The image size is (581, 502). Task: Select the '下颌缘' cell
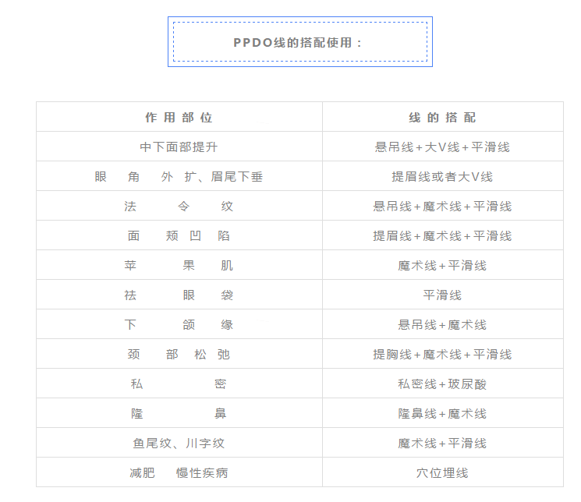pyautogui.click(x=179, y=325)
